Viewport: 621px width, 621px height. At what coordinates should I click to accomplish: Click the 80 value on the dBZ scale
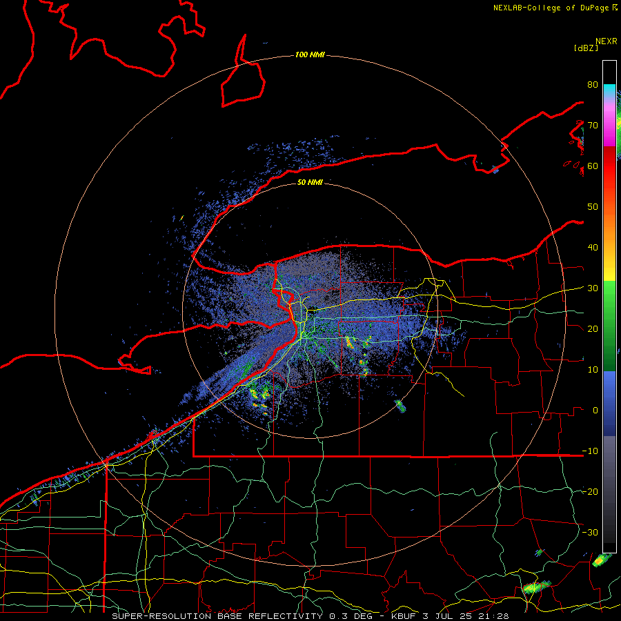click(x=593, y=85)
